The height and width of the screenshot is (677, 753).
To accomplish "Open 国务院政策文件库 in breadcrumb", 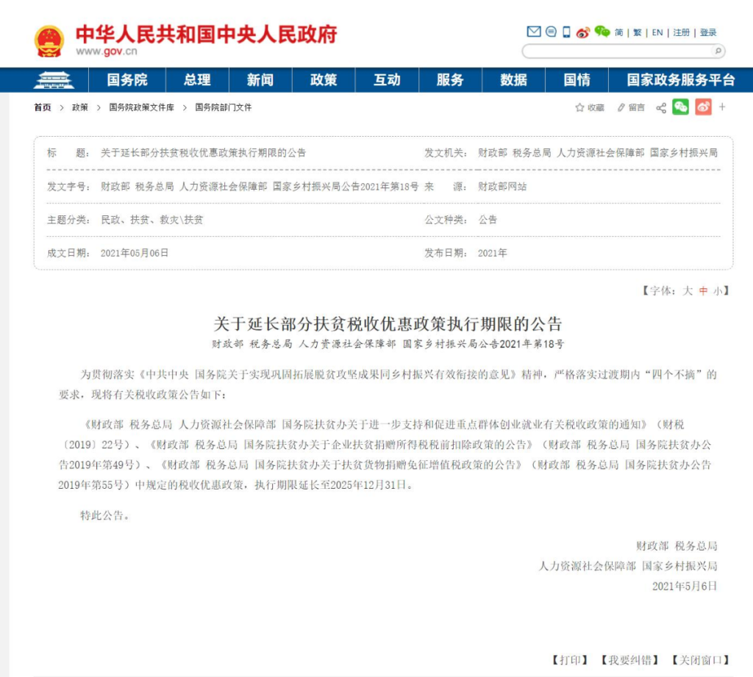I will (141, 107).
